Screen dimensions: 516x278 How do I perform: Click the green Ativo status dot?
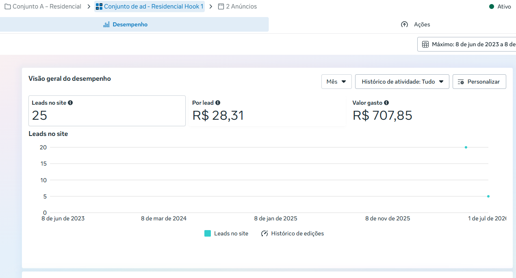pos(492,6)
